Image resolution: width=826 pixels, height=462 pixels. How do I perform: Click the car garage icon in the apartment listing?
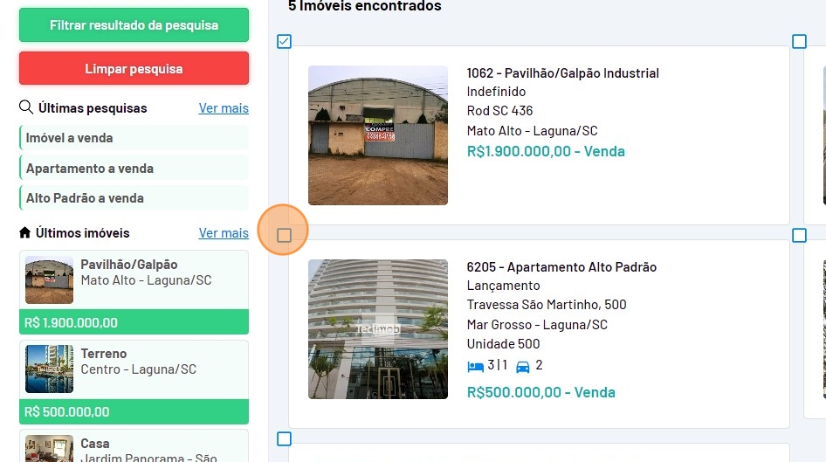(x=523, y=366)
